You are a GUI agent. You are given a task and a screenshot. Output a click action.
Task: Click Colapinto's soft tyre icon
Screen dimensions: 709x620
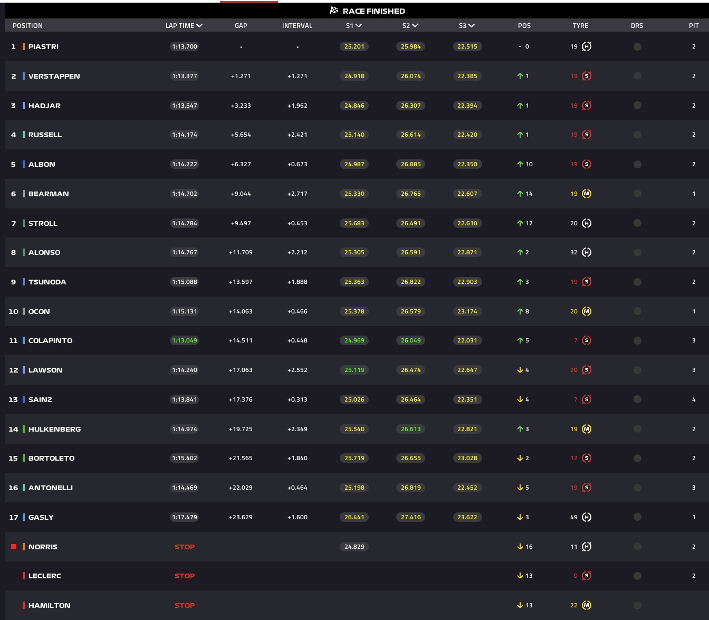point(586,340)
